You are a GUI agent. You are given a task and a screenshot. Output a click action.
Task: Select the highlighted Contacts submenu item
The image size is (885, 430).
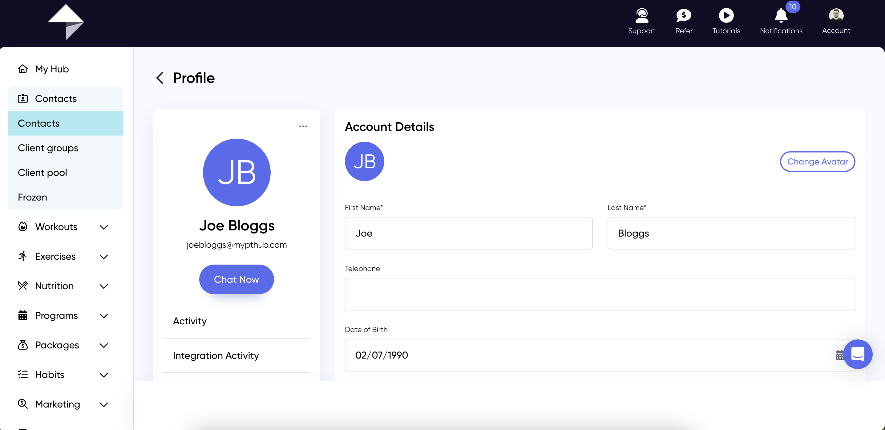[66, 124]
